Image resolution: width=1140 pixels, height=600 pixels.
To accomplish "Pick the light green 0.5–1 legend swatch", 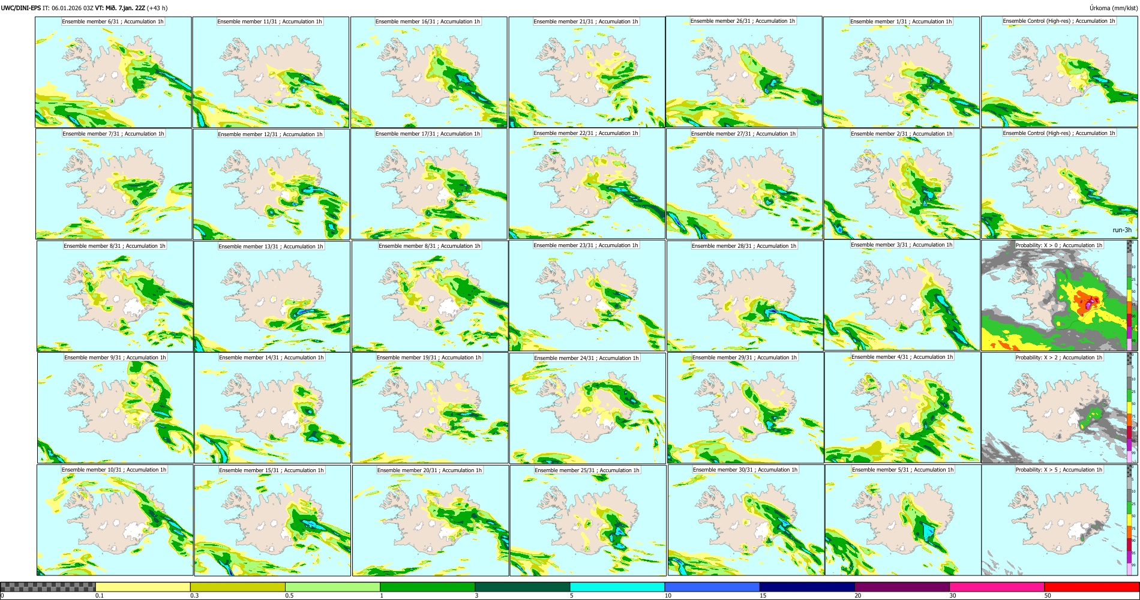I will click(x=332, y=587).
